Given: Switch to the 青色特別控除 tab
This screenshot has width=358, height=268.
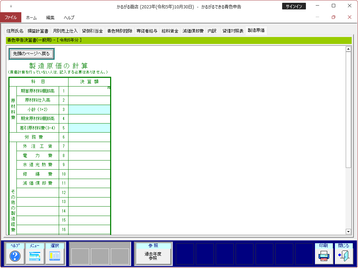Looking at the screenshot, I should click(120, 31).
